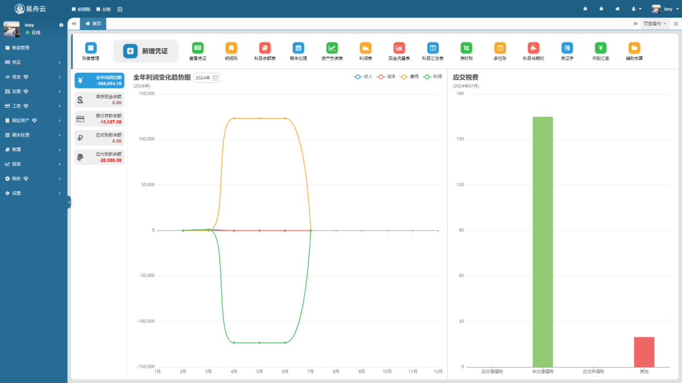Screen dimensions: 682x383
Task: Click the 资产负债表 green chart icon
Action: [x=332, y=48]
